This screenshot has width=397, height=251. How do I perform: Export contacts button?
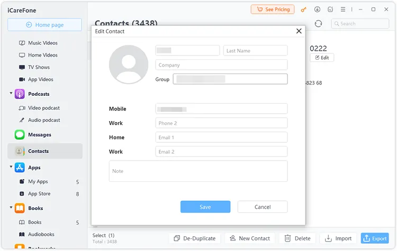375,238
